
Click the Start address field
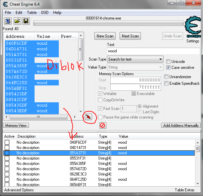pos(136,80)
